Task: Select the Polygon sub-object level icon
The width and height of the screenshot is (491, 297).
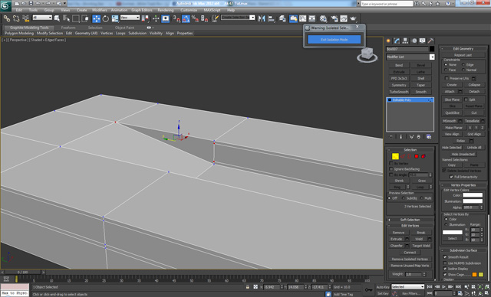Action: (x=417, y=156)
